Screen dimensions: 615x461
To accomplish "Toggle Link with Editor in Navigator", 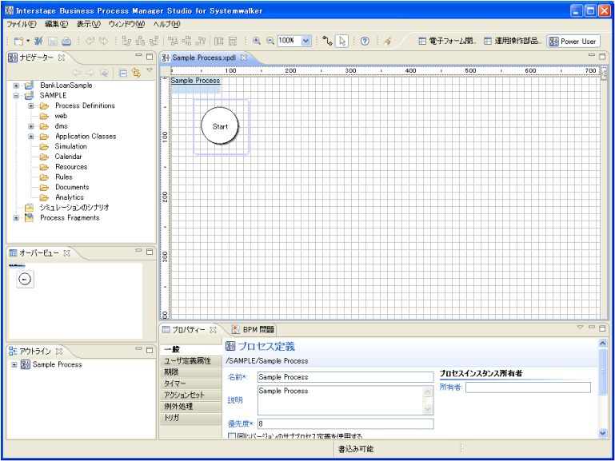I will coord(136,73).
